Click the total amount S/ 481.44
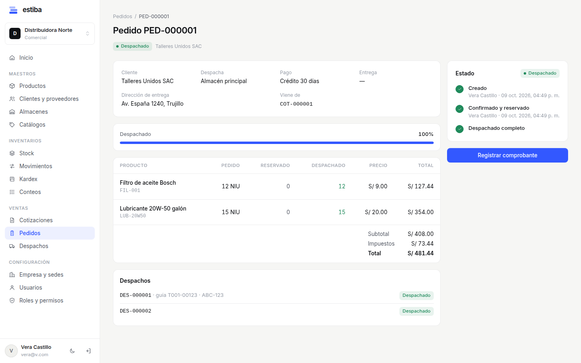 421,253
